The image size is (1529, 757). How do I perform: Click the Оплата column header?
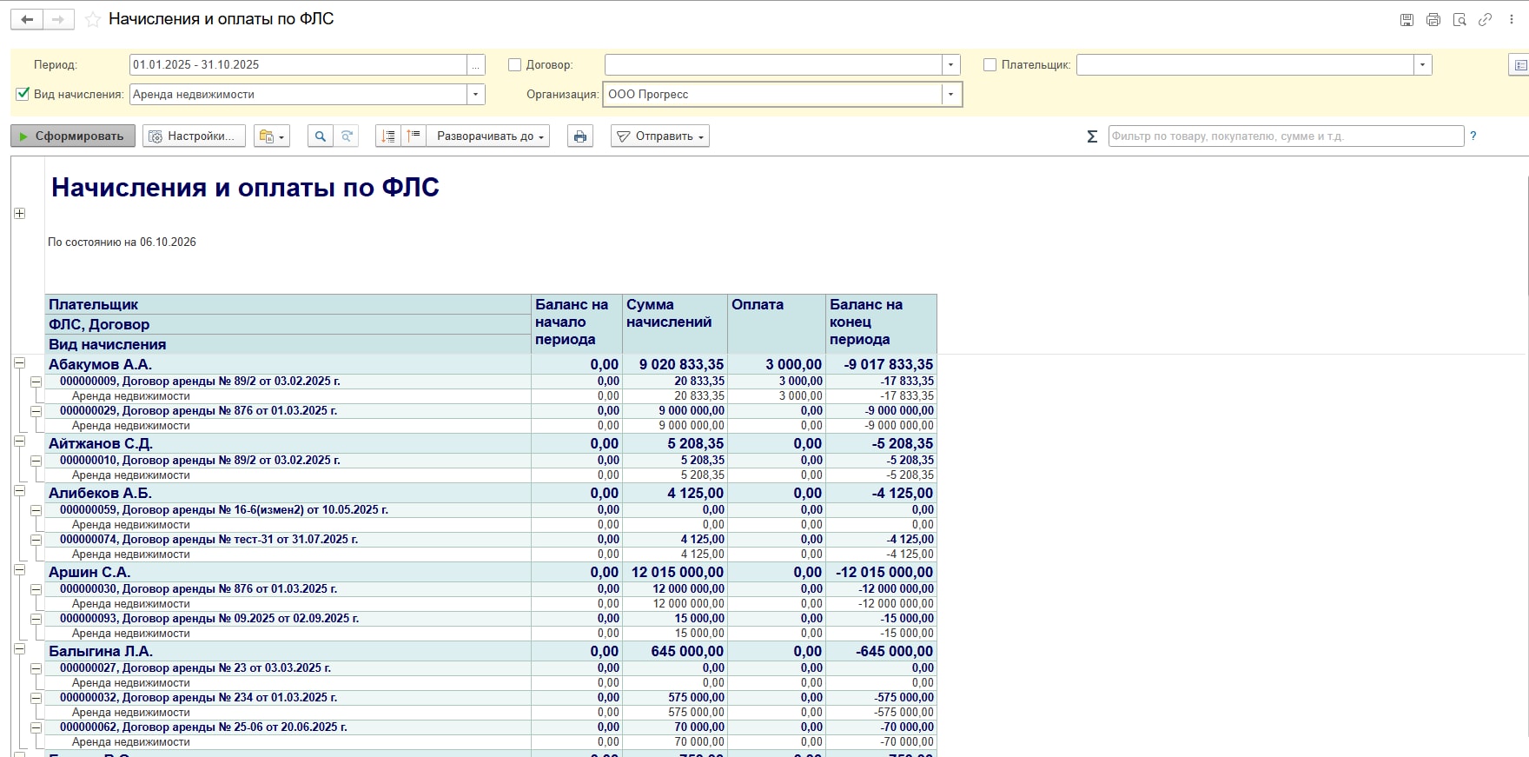pos(776,323)
